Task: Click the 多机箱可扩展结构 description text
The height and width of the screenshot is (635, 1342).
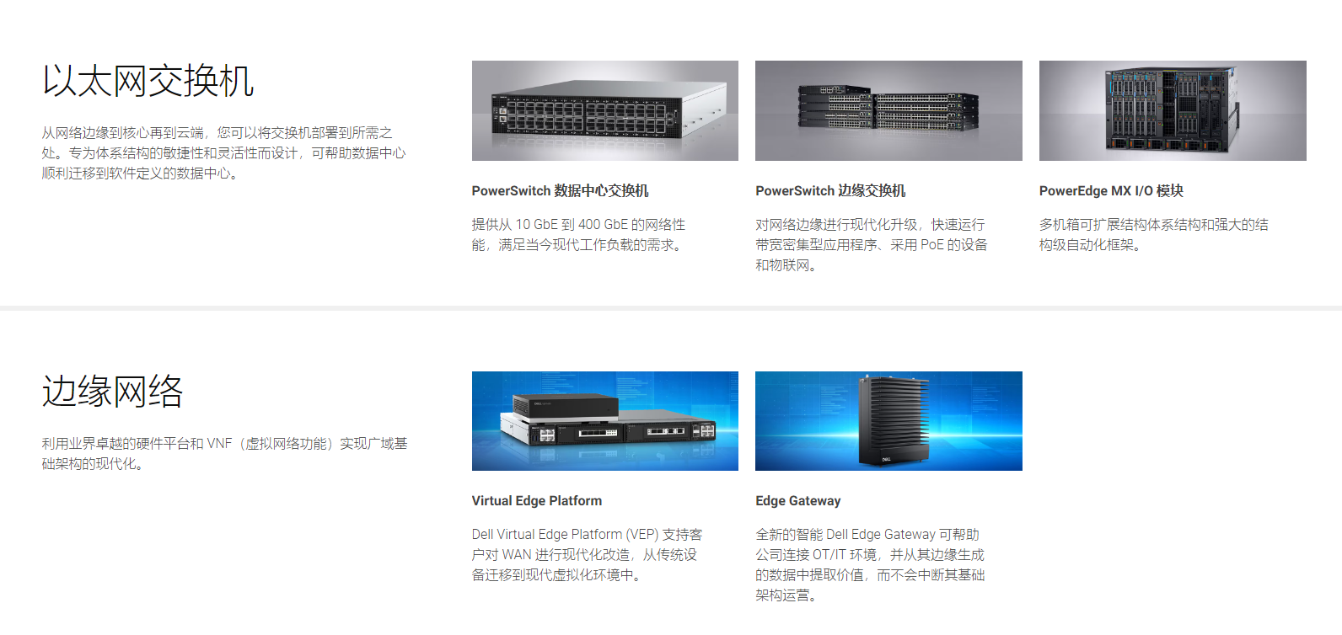Action: [x=1154, y=235]
